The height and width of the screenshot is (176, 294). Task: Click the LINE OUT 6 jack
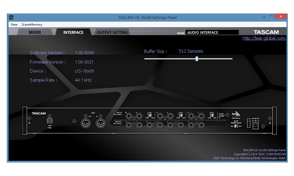150,125
